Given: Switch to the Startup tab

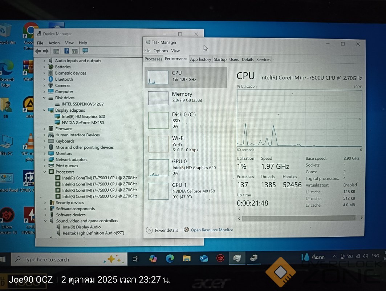Looking at the screenshot, I should pyautogui.click(x=220, y=59).
